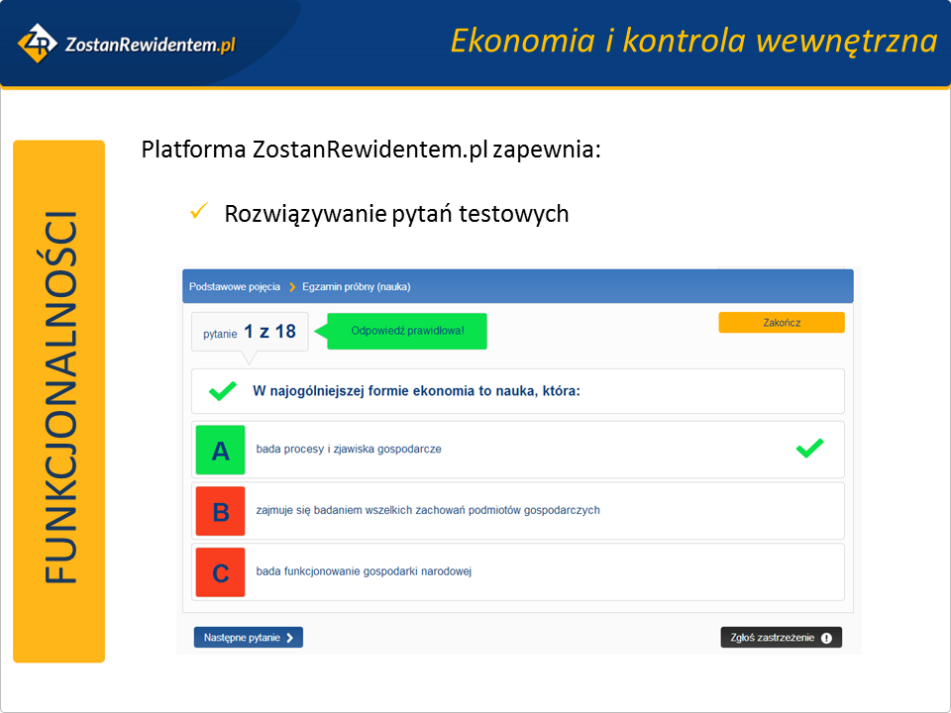Click the yellow checkmark bullet point
This screenshot has width=951, height=713.
point(197,211)
